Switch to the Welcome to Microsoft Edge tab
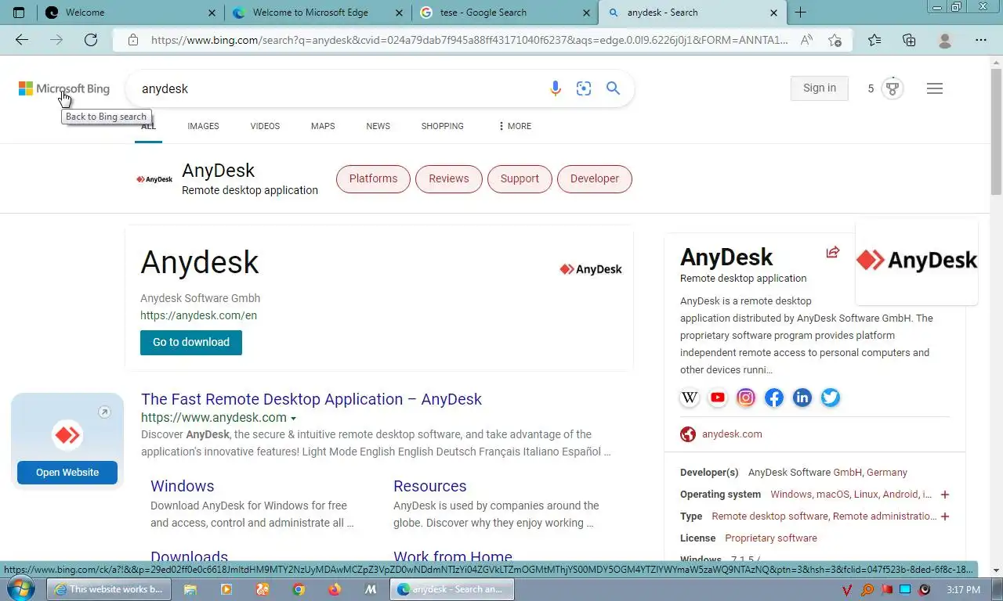This screenshot has height=601, width=1003. (317, 13)
